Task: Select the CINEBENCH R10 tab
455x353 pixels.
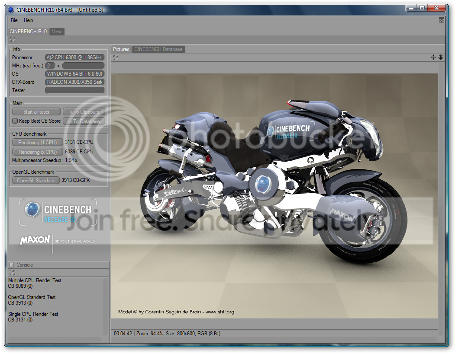Action: click(x=28, y=31)
